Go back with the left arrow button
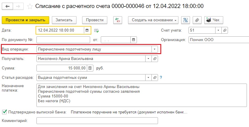This screenshot has width=249, height=127. 7,6
